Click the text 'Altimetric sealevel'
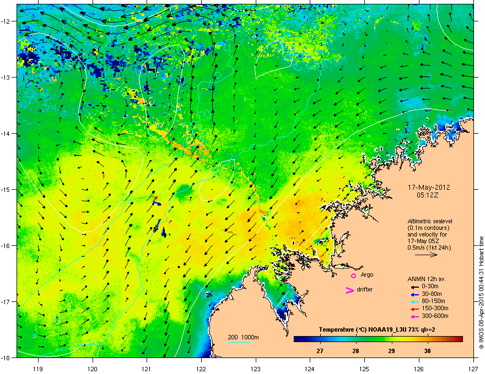Viewport: 485px width, 374px height. point(430,221)
